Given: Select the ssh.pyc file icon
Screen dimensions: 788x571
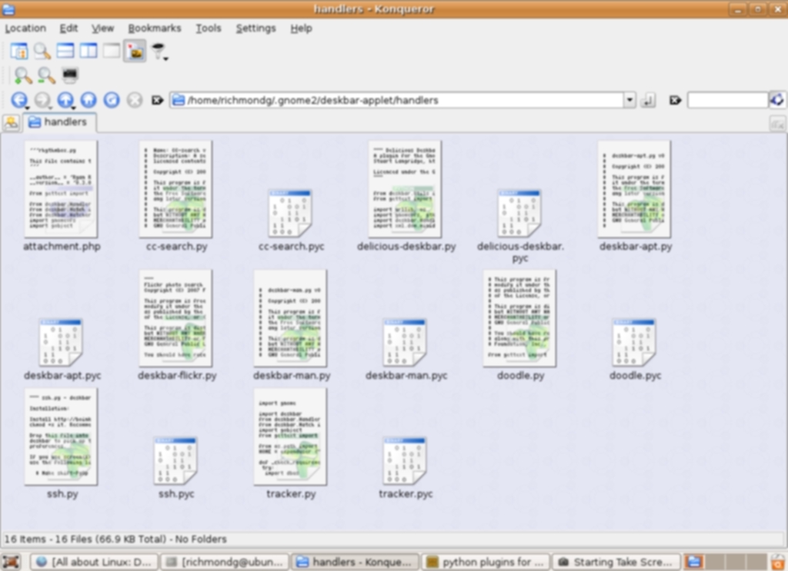Looking at the screenshot, I should [x=176, y=460].
